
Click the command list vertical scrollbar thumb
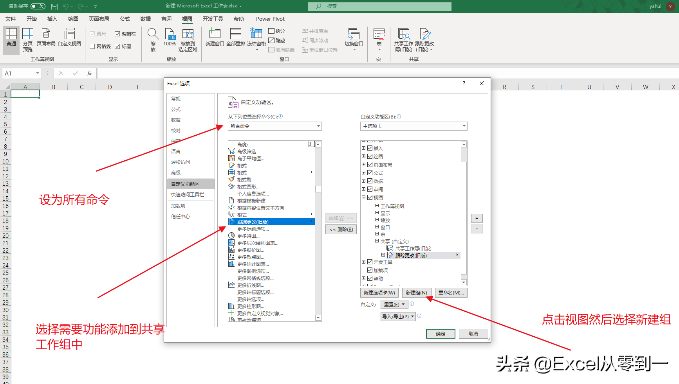(x=318, y=189)
